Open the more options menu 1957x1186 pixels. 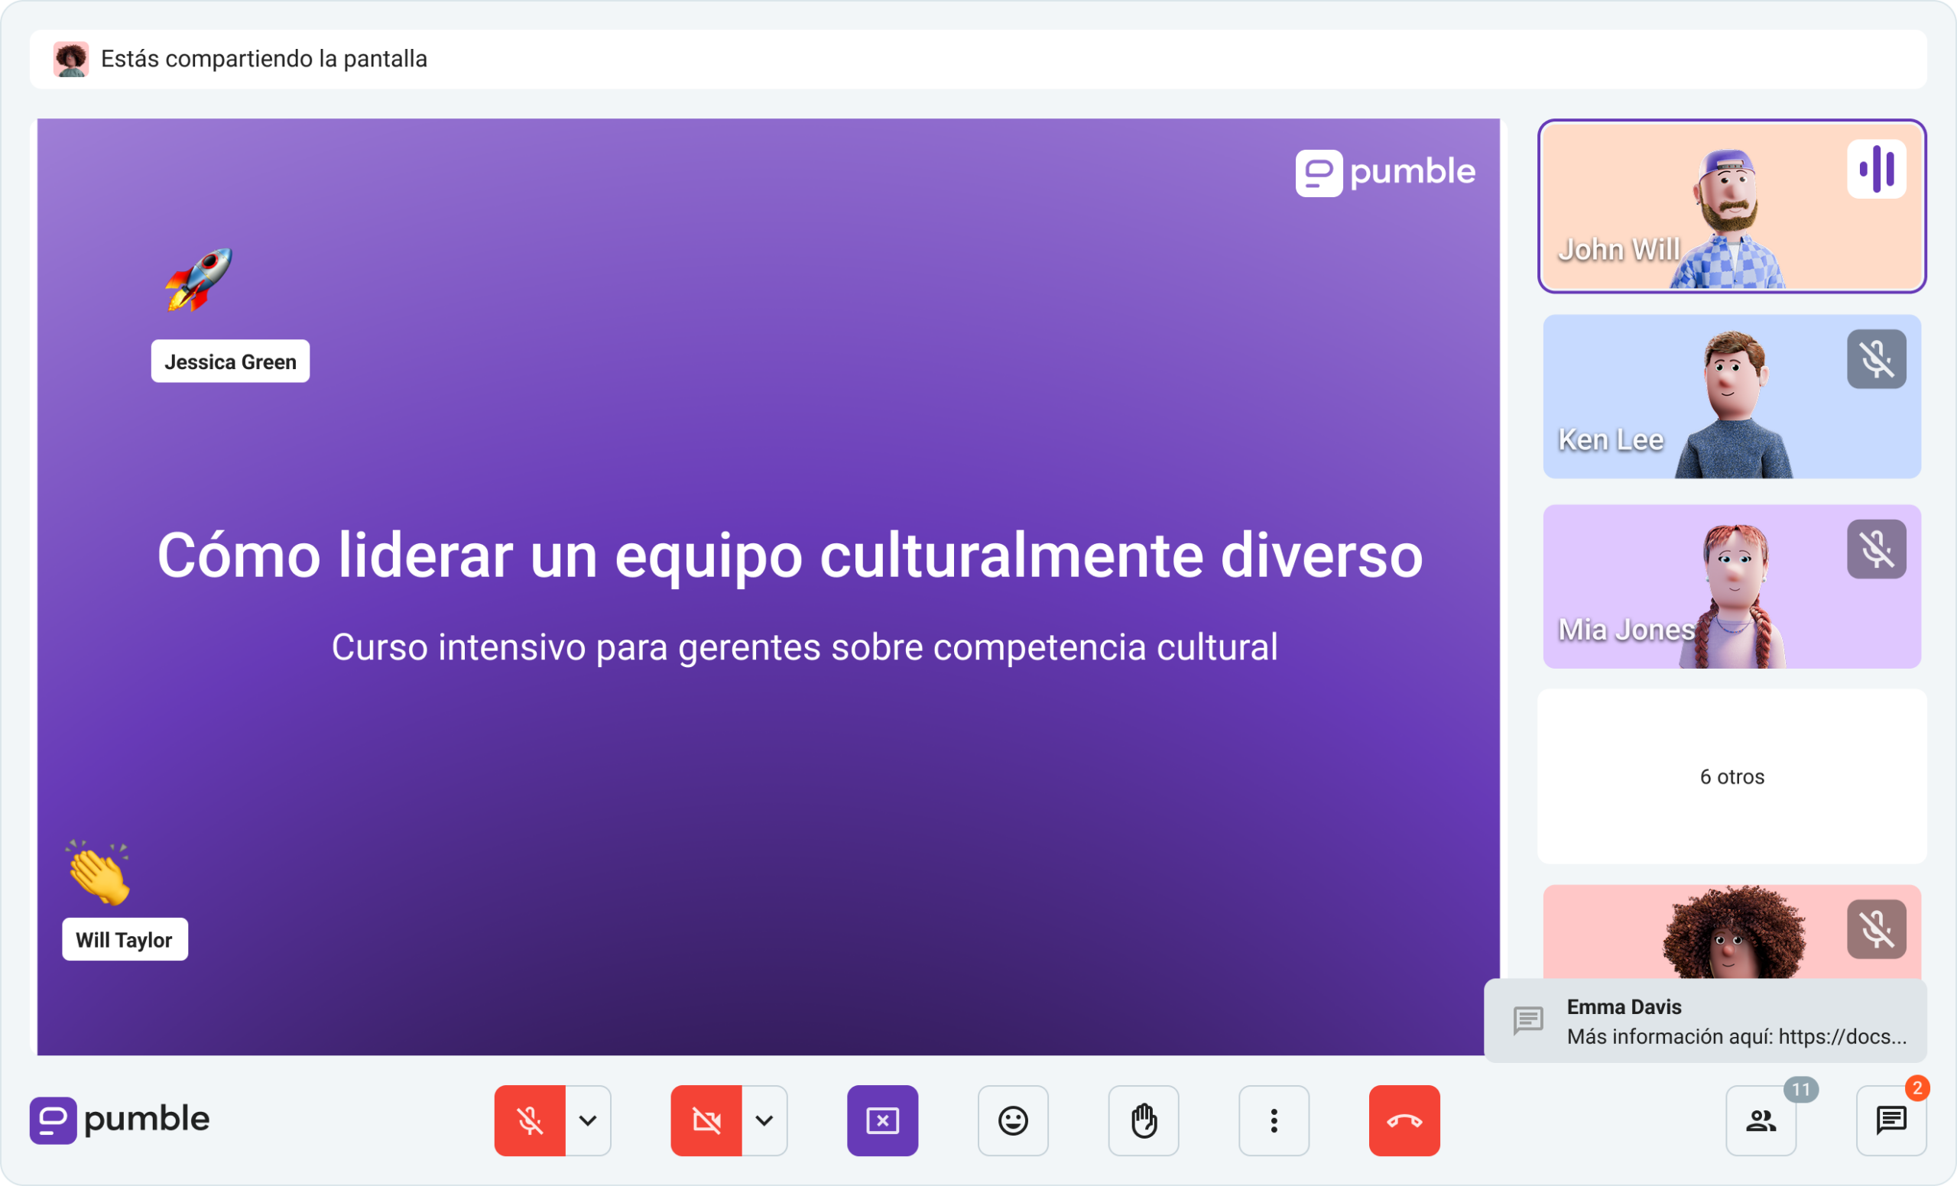(1274, 1120)
